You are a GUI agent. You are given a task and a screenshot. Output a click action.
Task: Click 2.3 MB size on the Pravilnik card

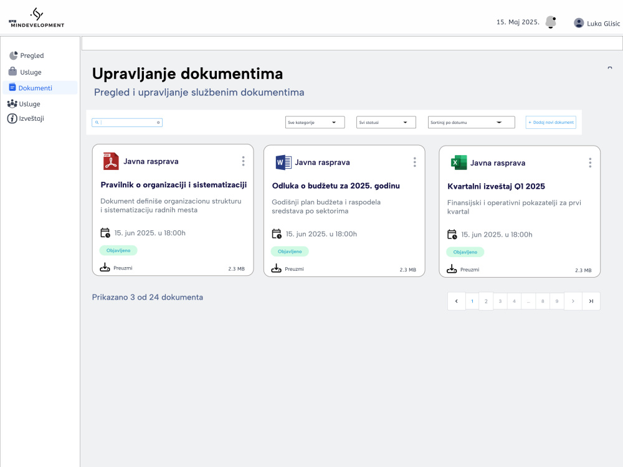[236, 269]
